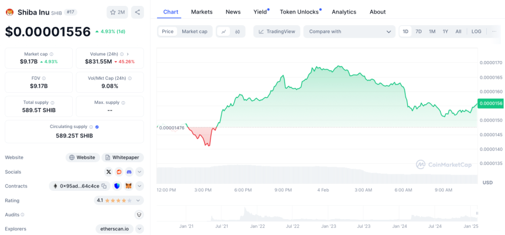Open the News tab
The height and width of the screenshot is (235, 505).
point(233,12)
